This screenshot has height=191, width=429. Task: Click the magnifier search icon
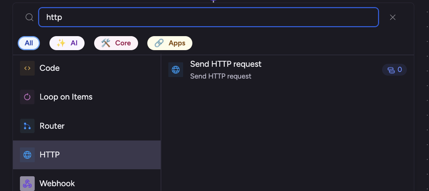click(x=29, y=17)
